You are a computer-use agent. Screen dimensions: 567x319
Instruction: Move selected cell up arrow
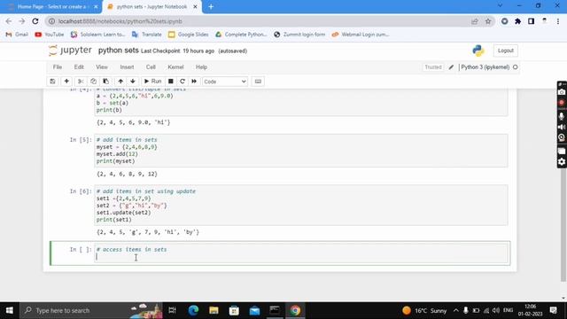click(120, 82)
